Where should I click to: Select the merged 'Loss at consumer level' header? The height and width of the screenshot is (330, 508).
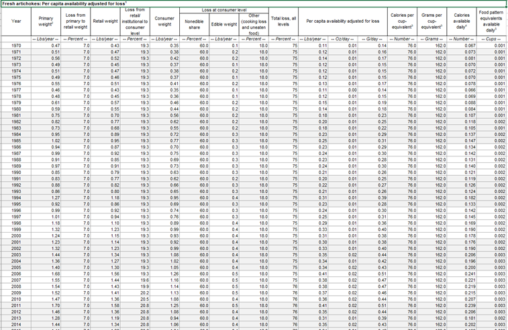coord(224,10)
